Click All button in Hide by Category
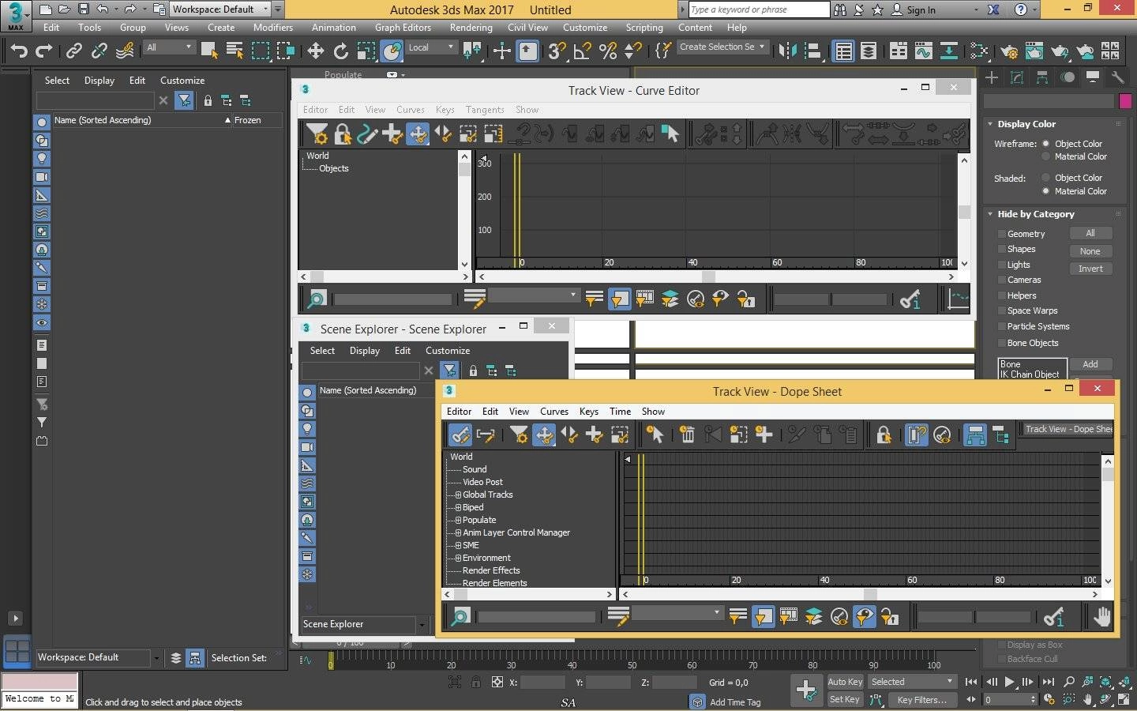 1090,233
